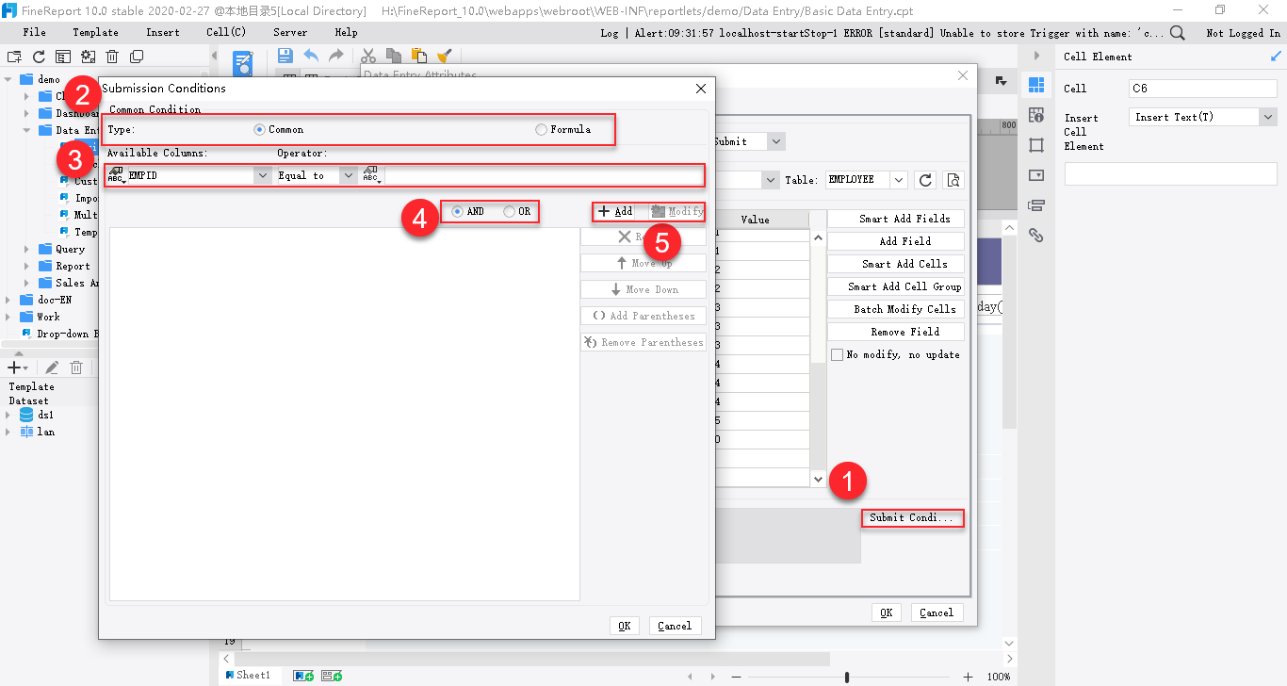Click the zoom slider handle in status bar

click(847, 677)
